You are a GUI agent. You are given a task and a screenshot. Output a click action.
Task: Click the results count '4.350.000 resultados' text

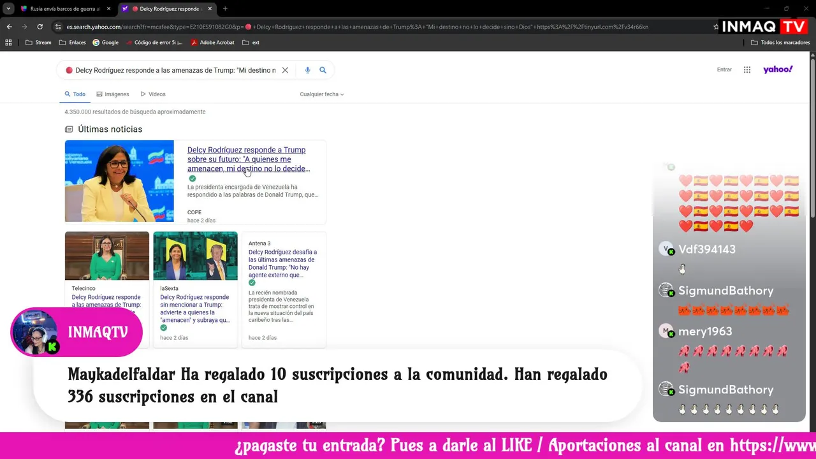click(135, 112)
